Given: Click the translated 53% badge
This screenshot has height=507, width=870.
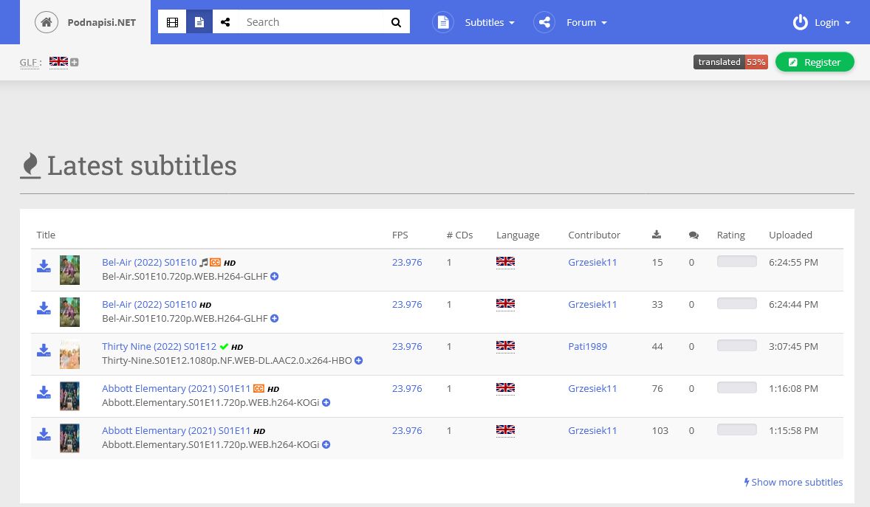Looking at the screenshot, I should 730,62.
